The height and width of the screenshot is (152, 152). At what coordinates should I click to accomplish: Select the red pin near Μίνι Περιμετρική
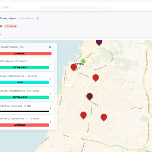coord(96,78)
